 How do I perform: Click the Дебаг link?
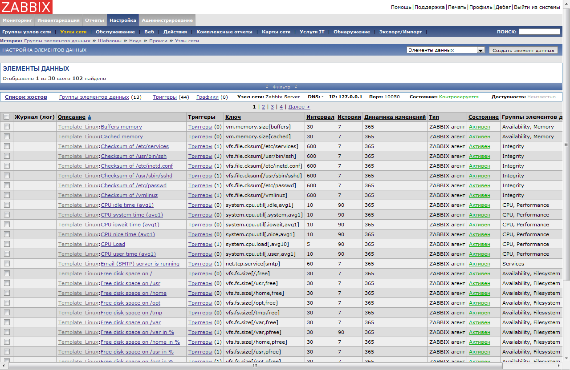[503, 7]
